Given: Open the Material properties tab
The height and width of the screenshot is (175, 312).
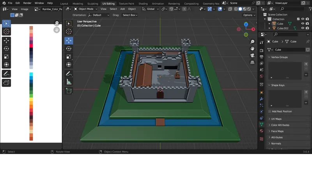Looking at the screenshot, I should coord(261,131).
